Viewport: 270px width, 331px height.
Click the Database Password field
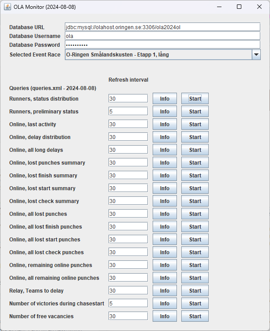coord(162,45)
